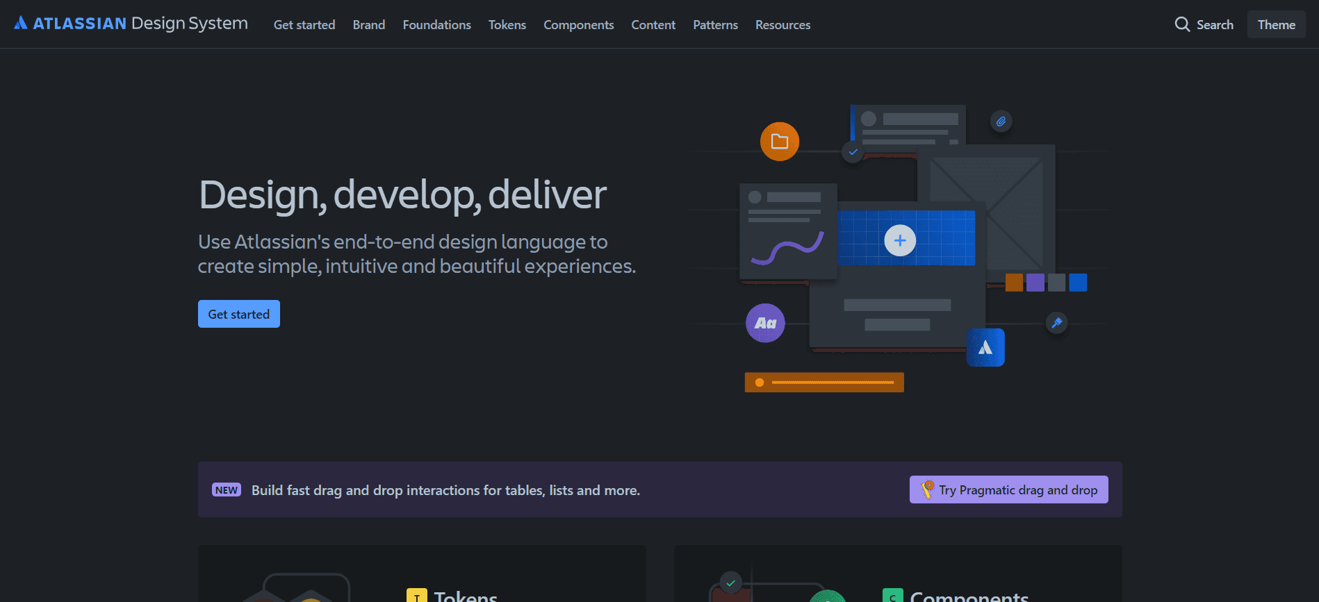Open the Components card heading
This screenshot has height=602, width=1319.
(969, 596)
